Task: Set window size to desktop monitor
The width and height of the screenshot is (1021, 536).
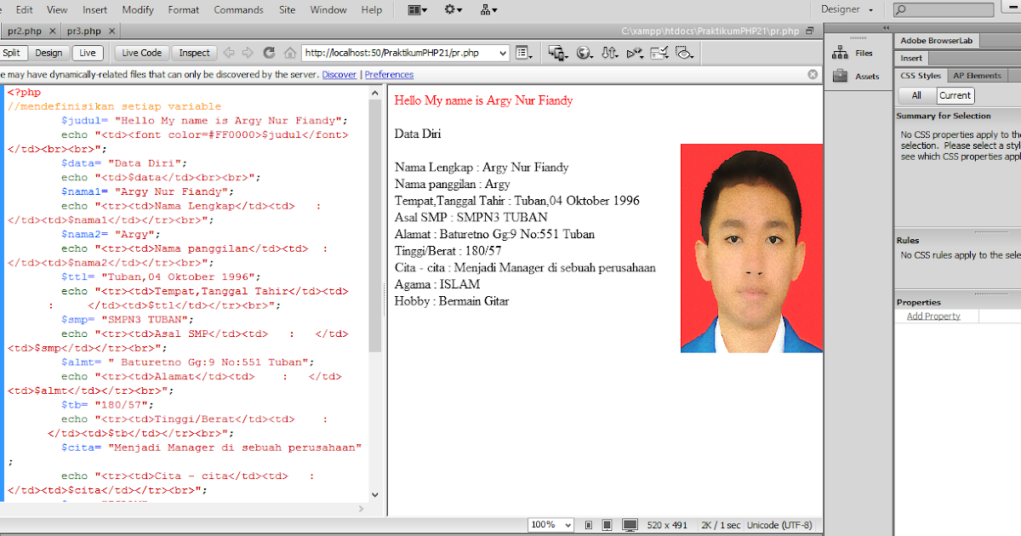Action: [630, 526]
